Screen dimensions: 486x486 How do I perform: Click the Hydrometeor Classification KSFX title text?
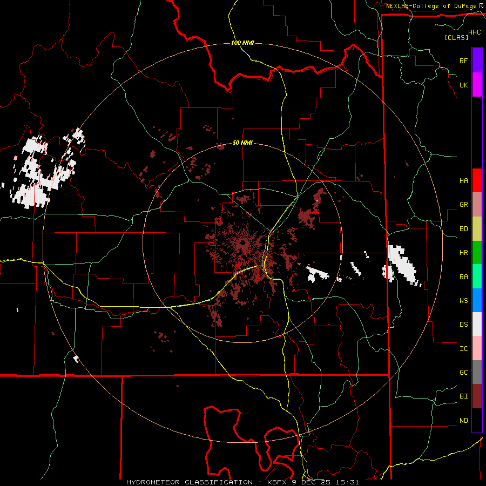point(242,482)
